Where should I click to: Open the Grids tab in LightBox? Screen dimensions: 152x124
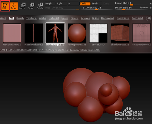pyautogui.click(x=95, y=18)
